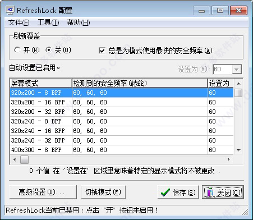Click the horizontal scrollbar left arrow

click(15, 159)
